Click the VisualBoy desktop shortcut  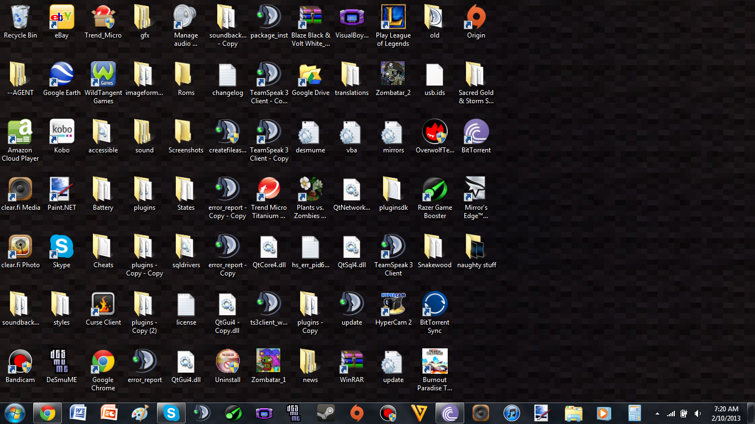352,22
